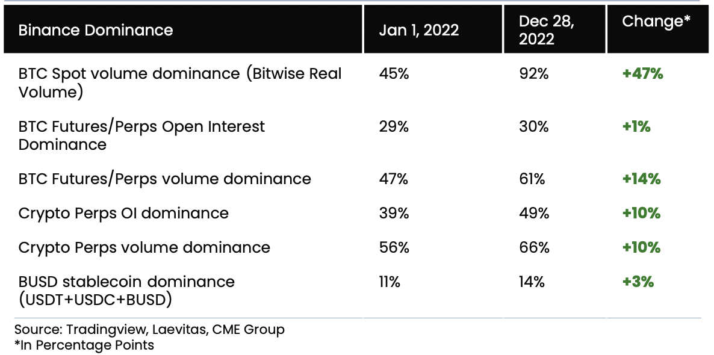Click the Source: Tradingview, Laevitas, CME Group text
The image size is (714, 355).
point(149,330)
